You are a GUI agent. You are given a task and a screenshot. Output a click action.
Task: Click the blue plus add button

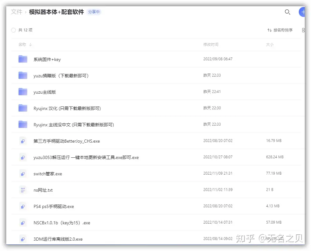pyautogui.click(x=302, y=12)
